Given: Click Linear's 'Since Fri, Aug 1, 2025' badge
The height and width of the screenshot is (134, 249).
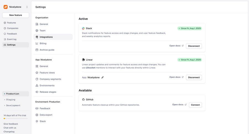Looking at the screenshot, I should point(190,60).
